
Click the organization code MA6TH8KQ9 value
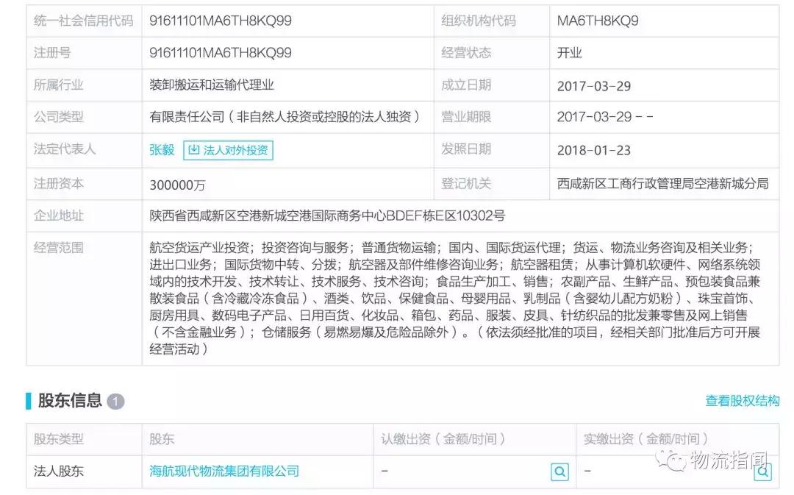[x=597, y=20]
